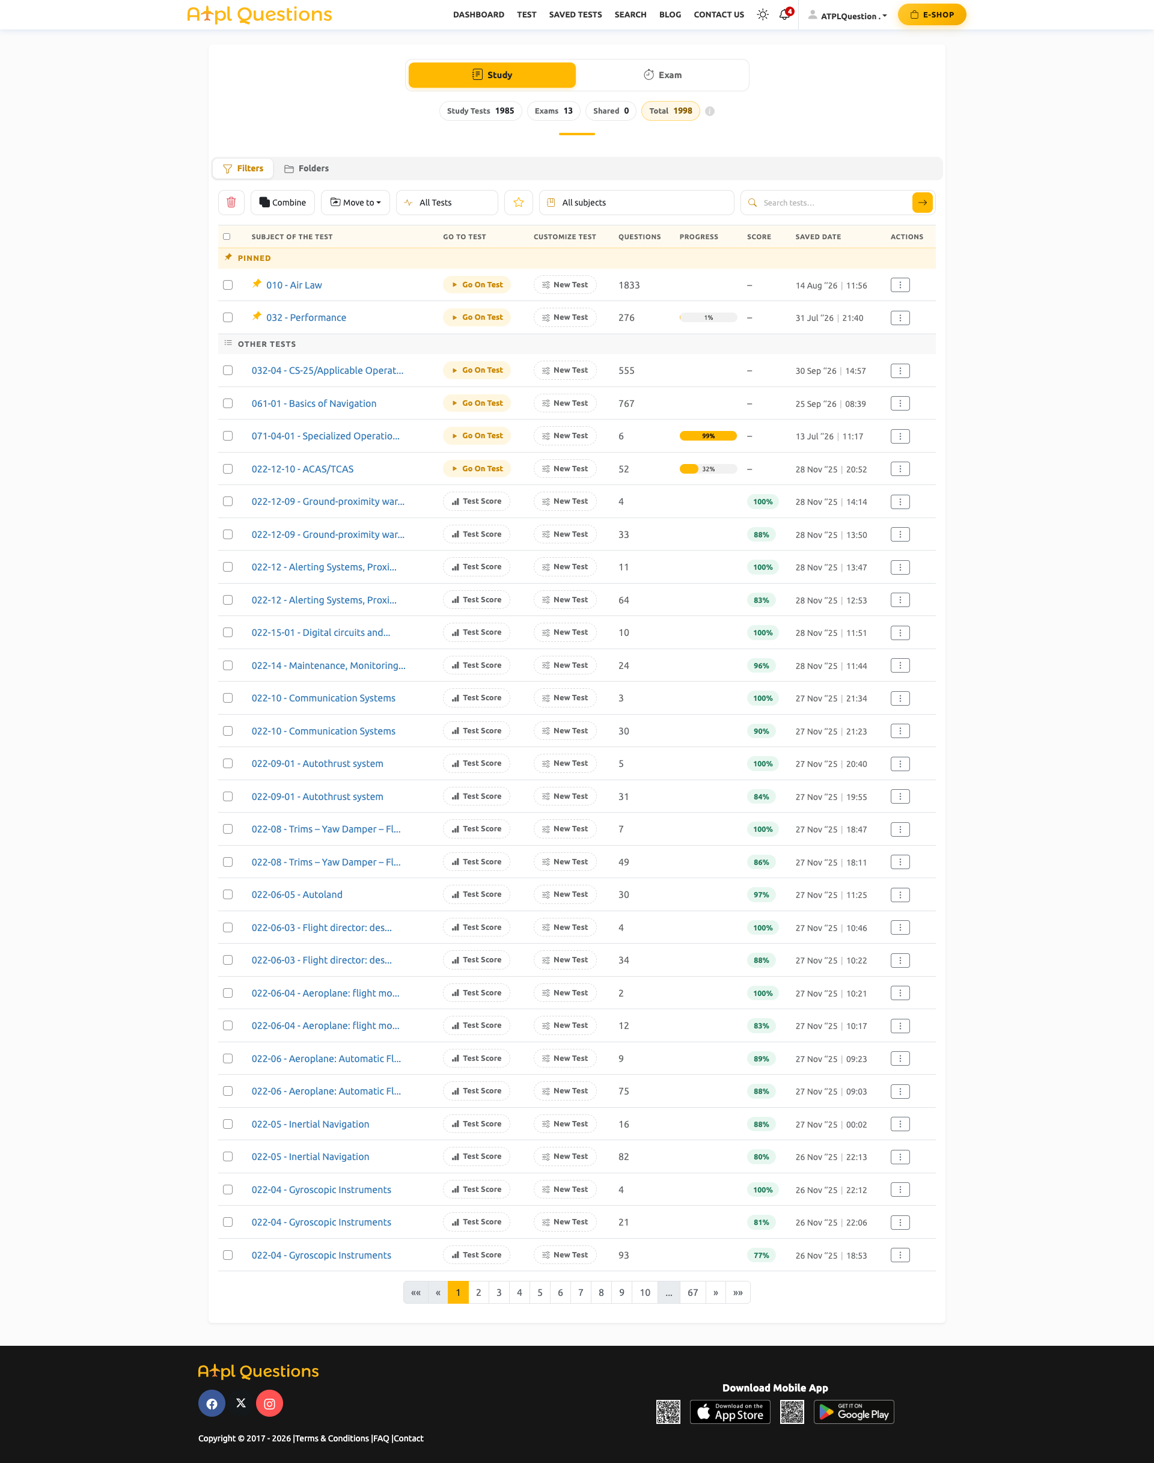Image resolution: width=1154 pixels, height=1463 pixels.
Task: Click the 32% progress bar for ACAS/TCAS
Action: click(x=708, y=469)
